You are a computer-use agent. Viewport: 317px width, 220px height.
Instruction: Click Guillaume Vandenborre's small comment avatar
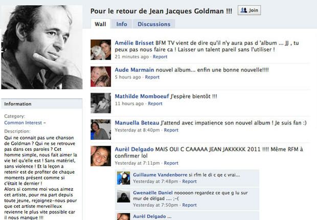pos(124,178)
